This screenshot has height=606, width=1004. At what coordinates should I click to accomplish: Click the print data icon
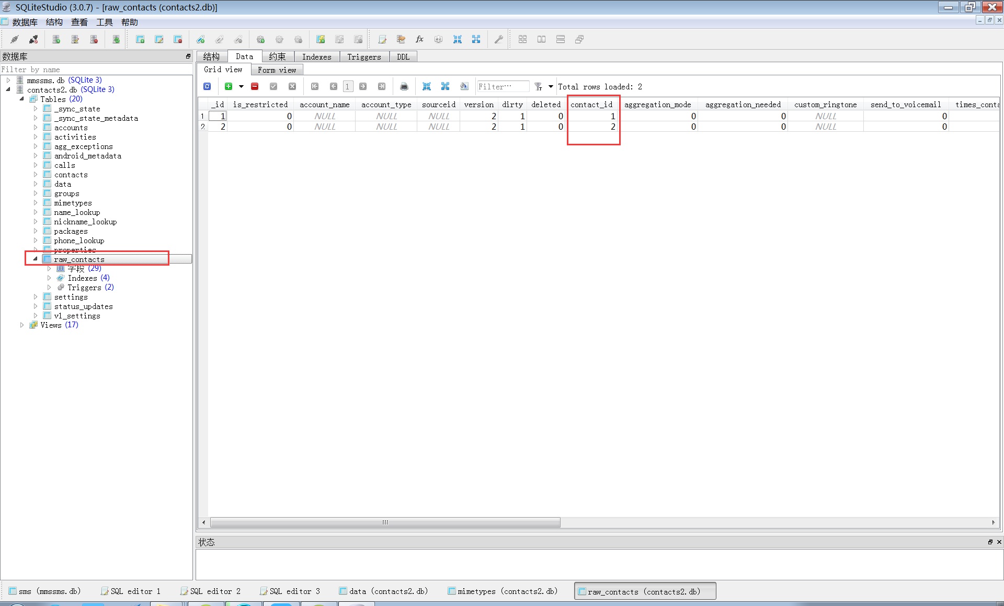click(x=404, y=86)
